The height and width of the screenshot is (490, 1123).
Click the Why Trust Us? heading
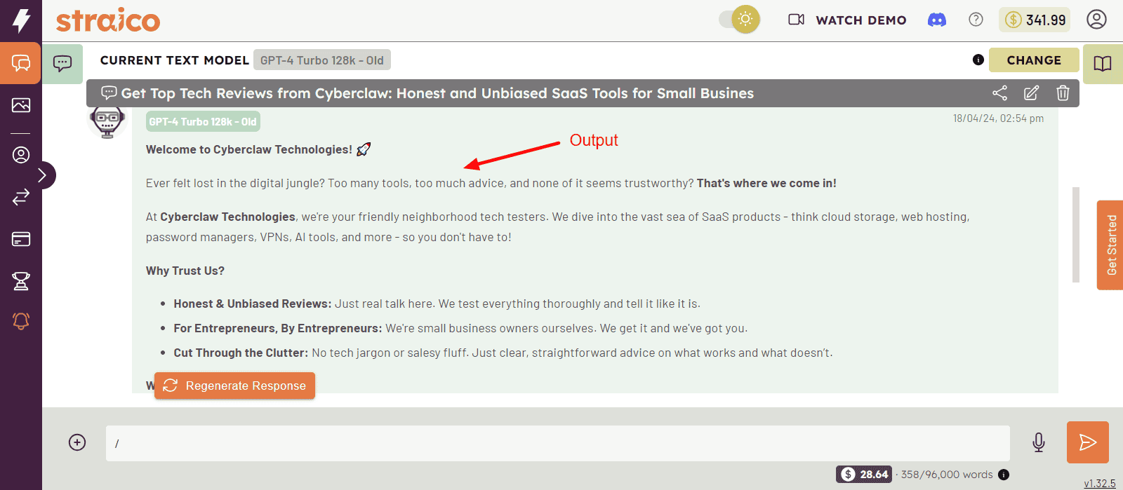(185, 271)
